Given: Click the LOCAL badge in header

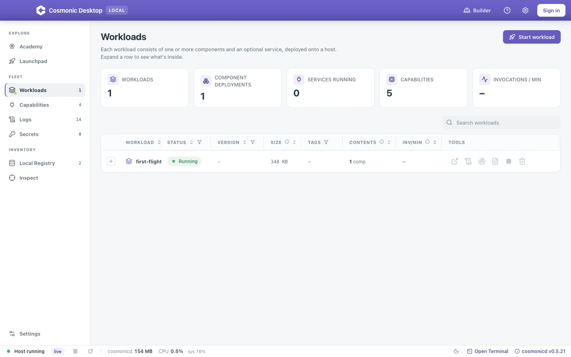Looking at the screenshot, I should pyautogui.click(x=117, y=10).
